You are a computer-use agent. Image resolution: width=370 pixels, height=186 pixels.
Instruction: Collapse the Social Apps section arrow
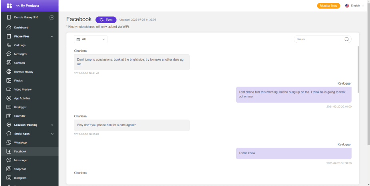pyautogui.click(x=52, y=134)
